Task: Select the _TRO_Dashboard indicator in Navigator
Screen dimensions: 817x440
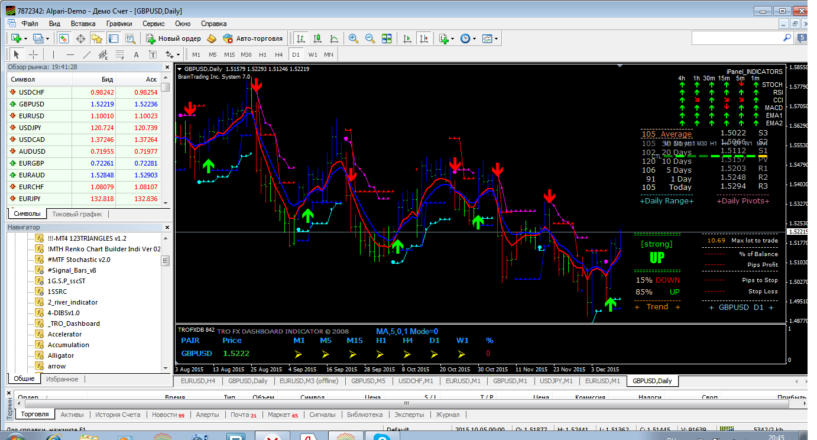Action: pyautogui.click(x=73, y=323)
